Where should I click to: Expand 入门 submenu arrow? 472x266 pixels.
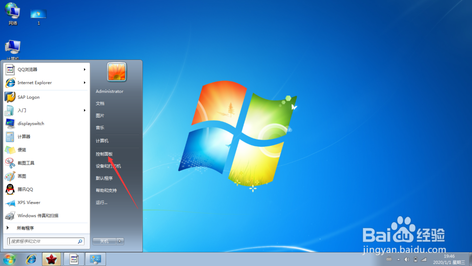point(84,110)
